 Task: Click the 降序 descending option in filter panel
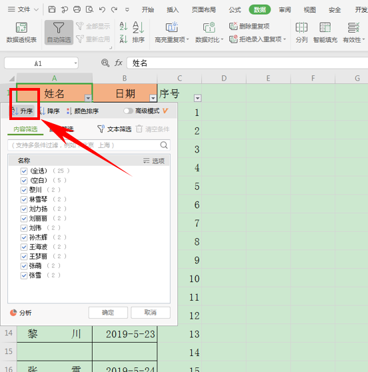(x=50, y=111)
